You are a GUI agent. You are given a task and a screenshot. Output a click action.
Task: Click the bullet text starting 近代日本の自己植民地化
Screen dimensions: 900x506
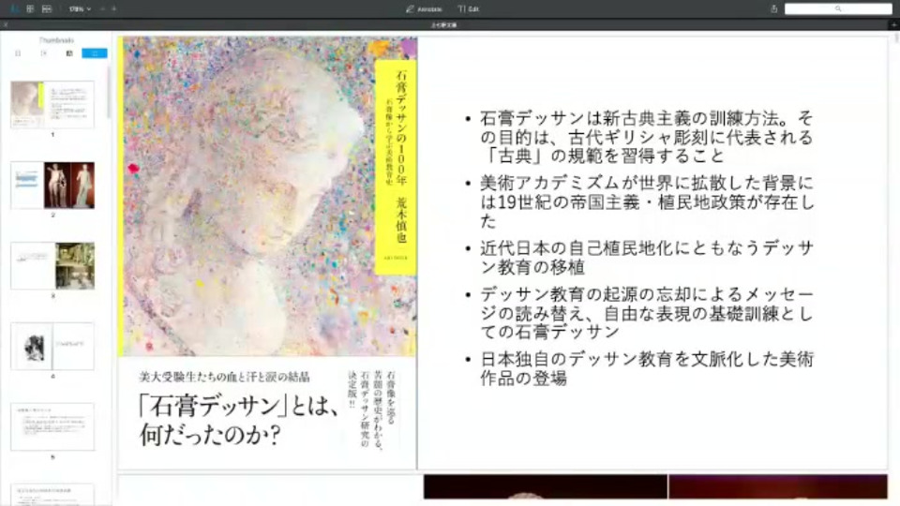click(x=647, y=257)
